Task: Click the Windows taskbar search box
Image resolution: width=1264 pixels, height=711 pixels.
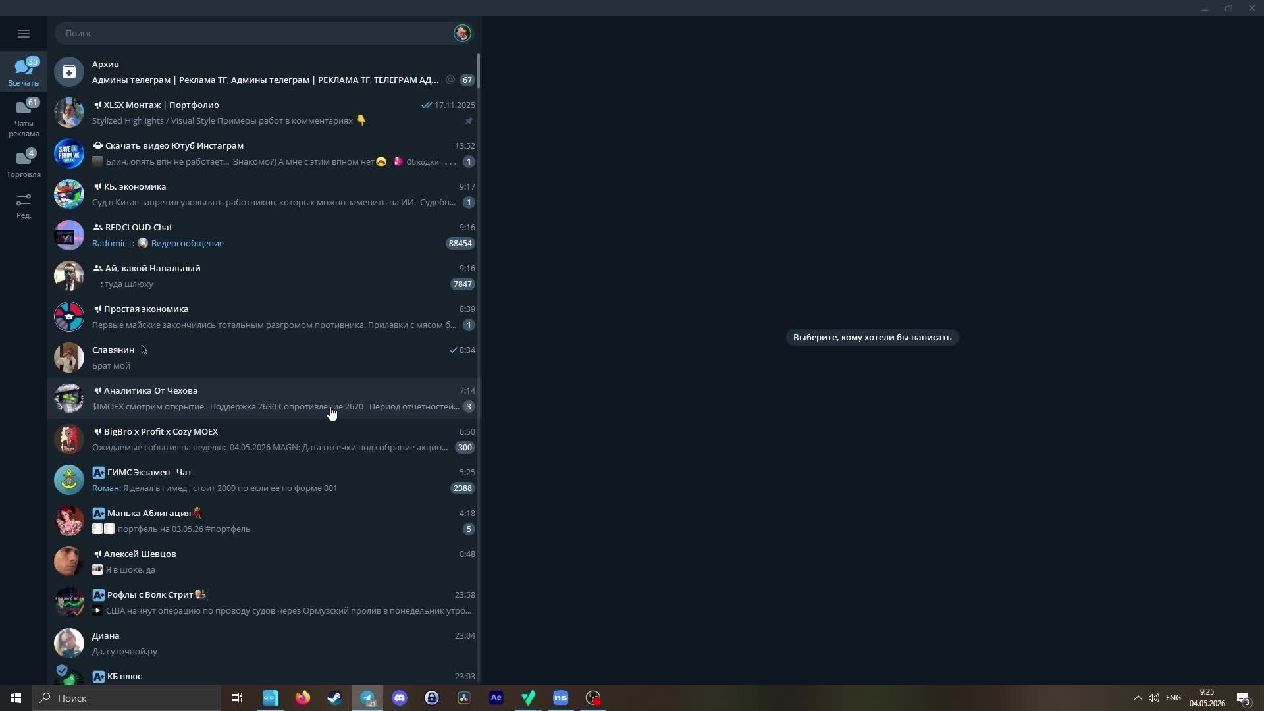Action: (x=126, y=698)
